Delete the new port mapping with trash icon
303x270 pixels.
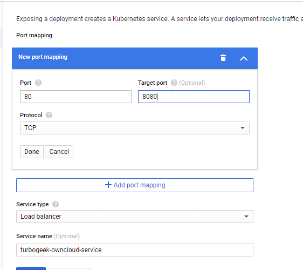pos(223,58)
